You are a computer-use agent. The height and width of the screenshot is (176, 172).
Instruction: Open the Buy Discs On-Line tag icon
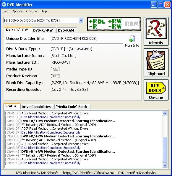(x=156, y=88)
